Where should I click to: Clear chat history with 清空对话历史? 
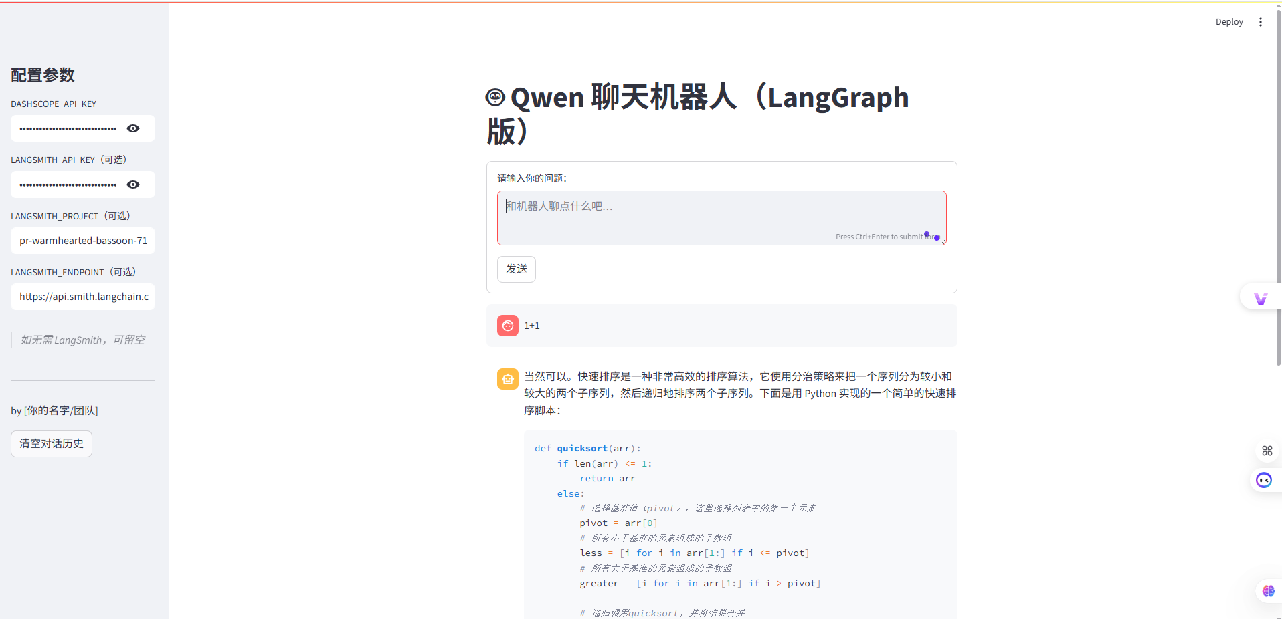click(x=51, y=443)
